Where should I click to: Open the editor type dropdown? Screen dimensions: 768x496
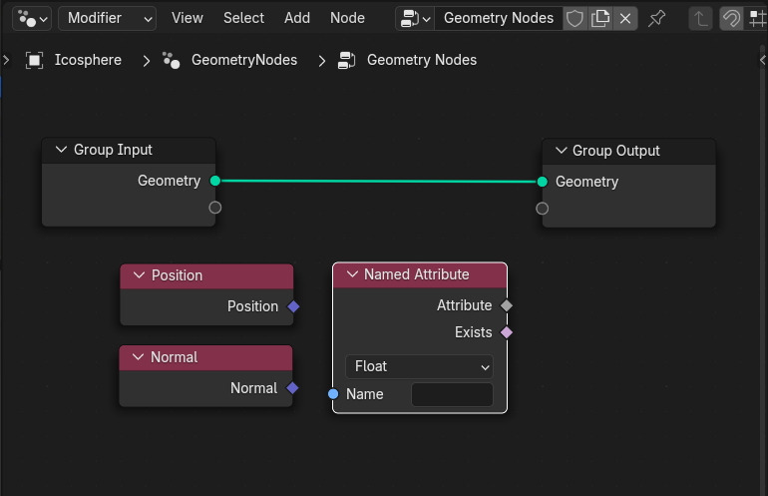32,19
